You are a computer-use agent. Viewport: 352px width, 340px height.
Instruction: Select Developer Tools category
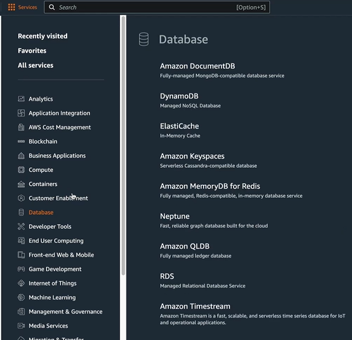pos(50,226)
